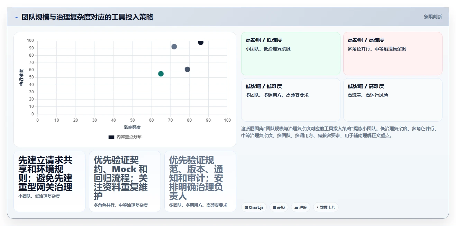
Task: Toggle the 内容重点分布 legend label
Action: 129,137
